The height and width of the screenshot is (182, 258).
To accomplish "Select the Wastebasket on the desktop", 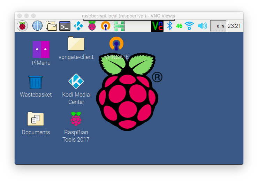I will (x=36, y=86).
